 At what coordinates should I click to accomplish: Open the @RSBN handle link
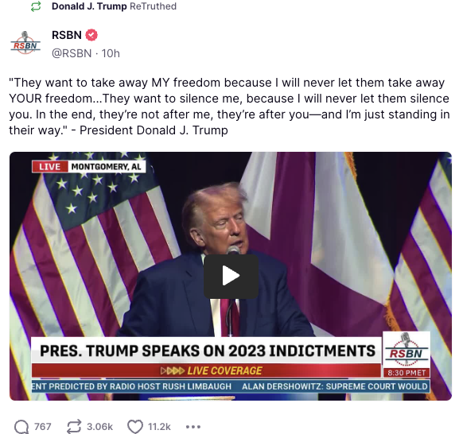72,53
